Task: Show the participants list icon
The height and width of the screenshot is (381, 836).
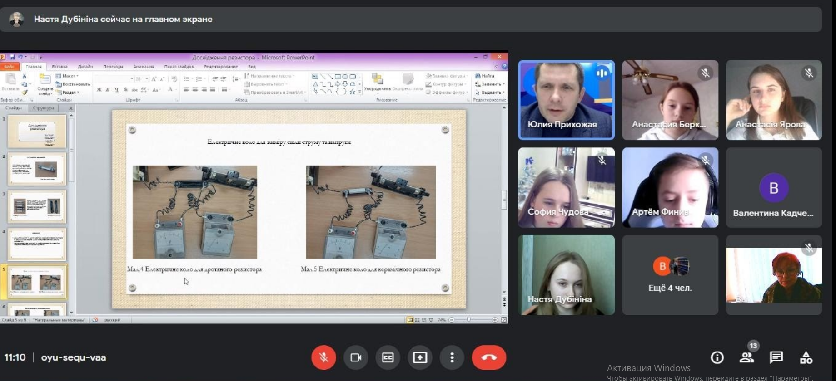Action: click(x=746, y=358)
